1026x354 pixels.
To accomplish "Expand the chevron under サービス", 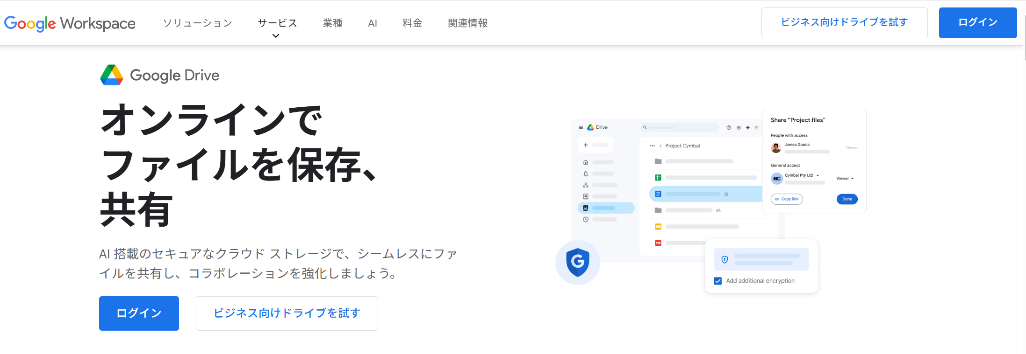I will pyautogui.click(x=276, y=36).
